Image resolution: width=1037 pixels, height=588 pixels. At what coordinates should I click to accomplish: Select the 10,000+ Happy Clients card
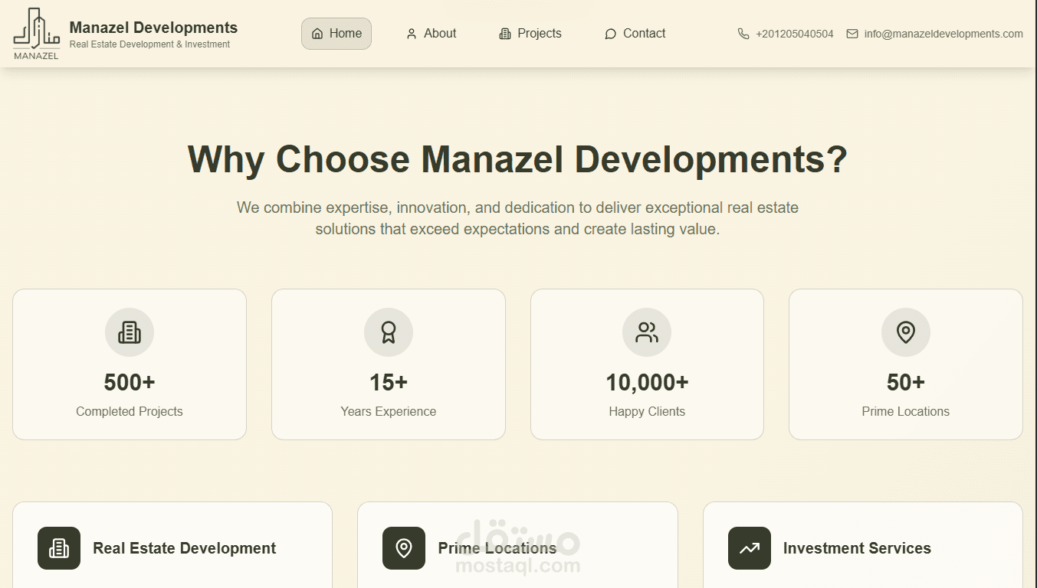pyautogui.click(x=647, y=364)
